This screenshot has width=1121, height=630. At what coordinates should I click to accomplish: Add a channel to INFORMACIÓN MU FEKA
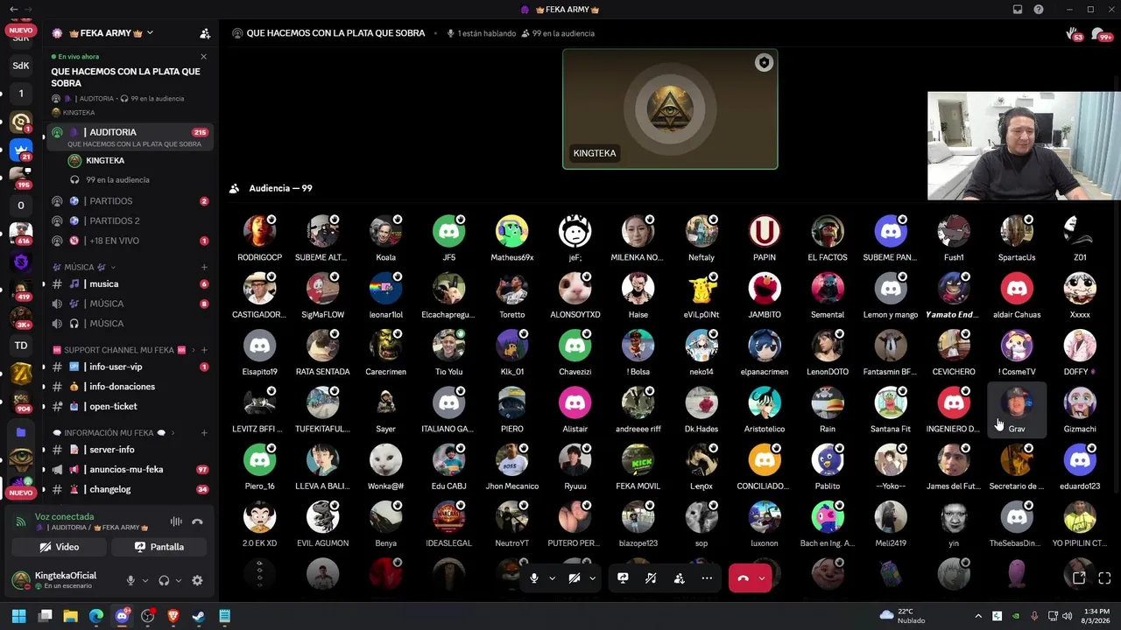[x=204, y=433]
